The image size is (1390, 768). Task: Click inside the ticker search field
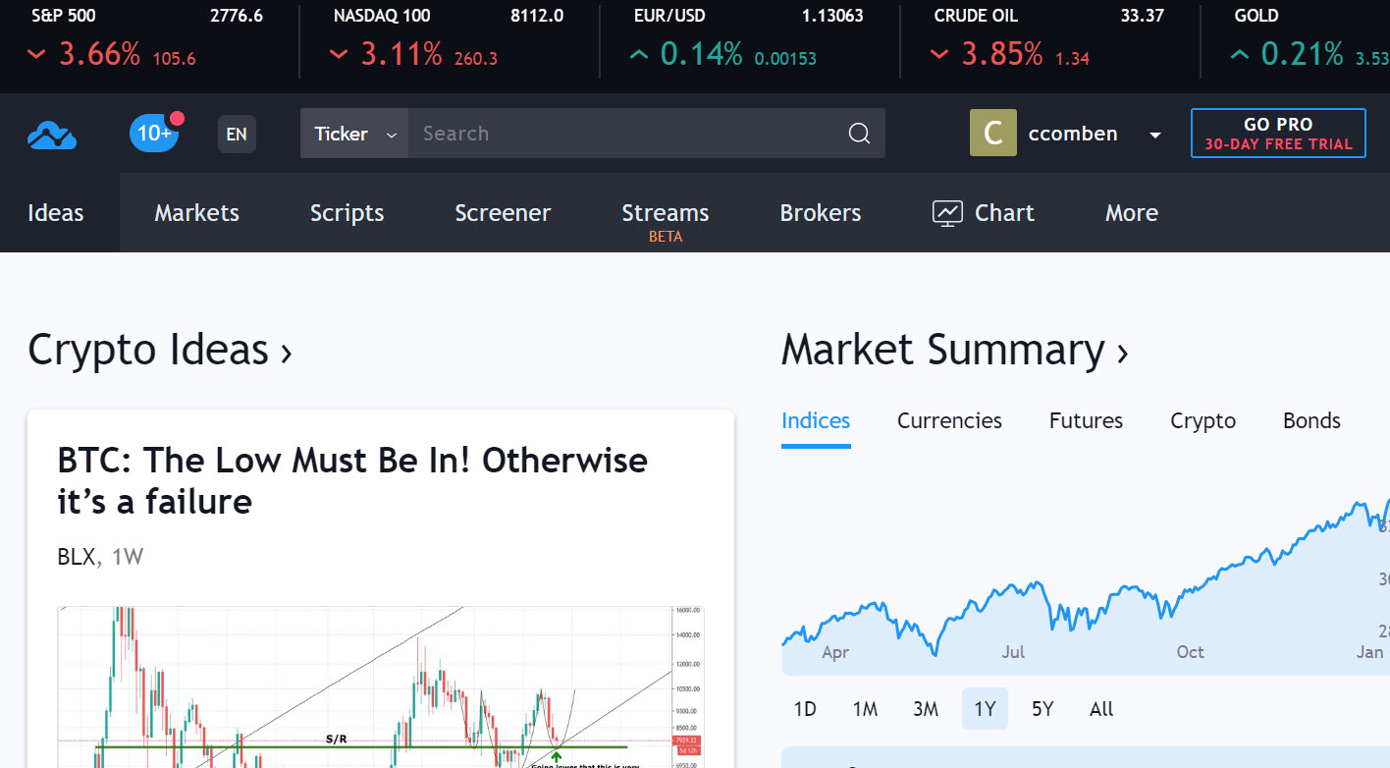(x=589, y=133)
